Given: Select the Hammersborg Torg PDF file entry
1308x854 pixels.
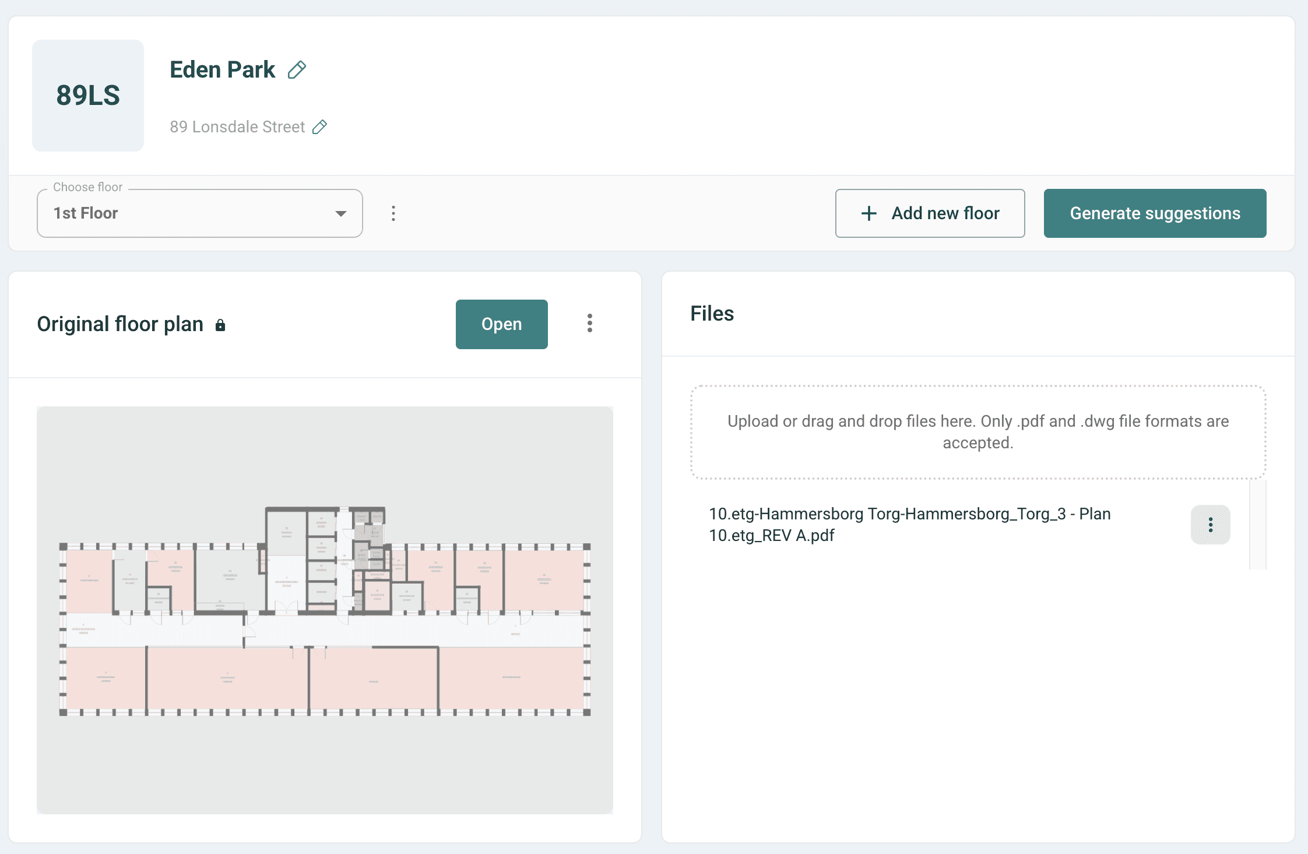Looking at the screenshot, I should (909, 524).
